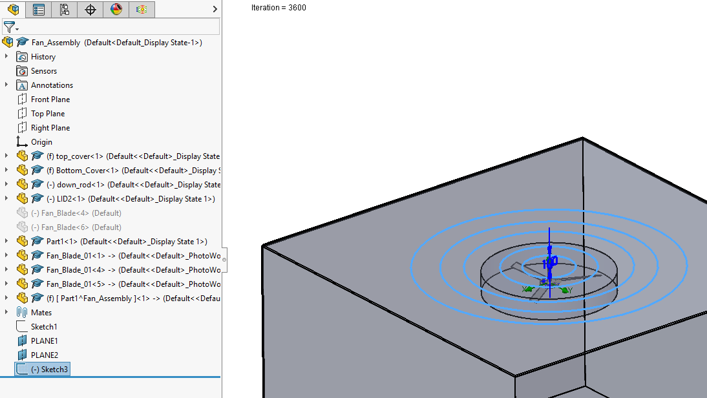Open the DimXpertManager crosshair tab
The width and height of the screenshot is (707, 398).
(x=90, y=9)
